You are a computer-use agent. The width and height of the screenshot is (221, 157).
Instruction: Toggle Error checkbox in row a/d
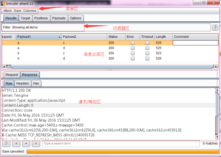point(133,48)
